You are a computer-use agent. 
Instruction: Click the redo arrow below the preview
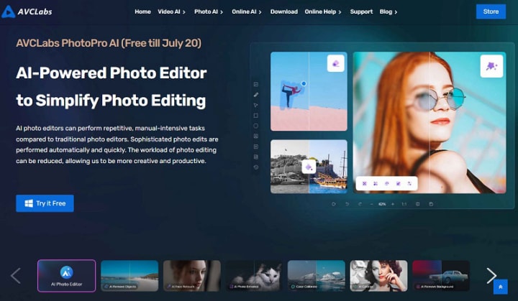click(x=360, y=204)
